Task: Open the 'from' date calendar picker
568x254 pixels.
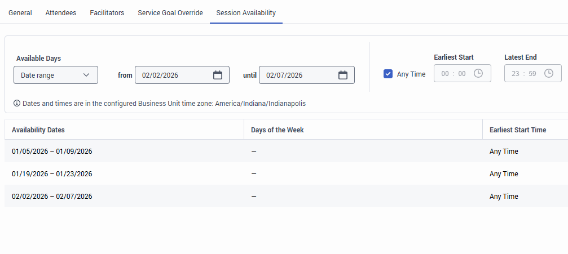Action: coord(218,75)
